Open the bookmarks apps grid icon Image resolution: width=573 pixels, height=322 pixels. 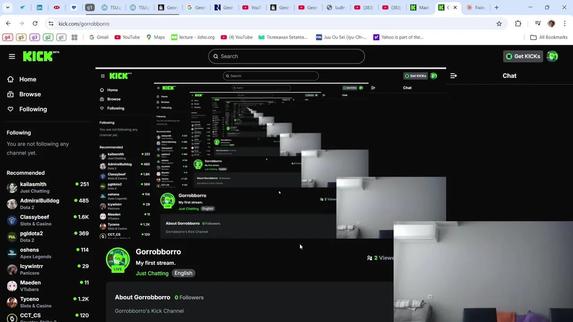click(x=74, y=37)
